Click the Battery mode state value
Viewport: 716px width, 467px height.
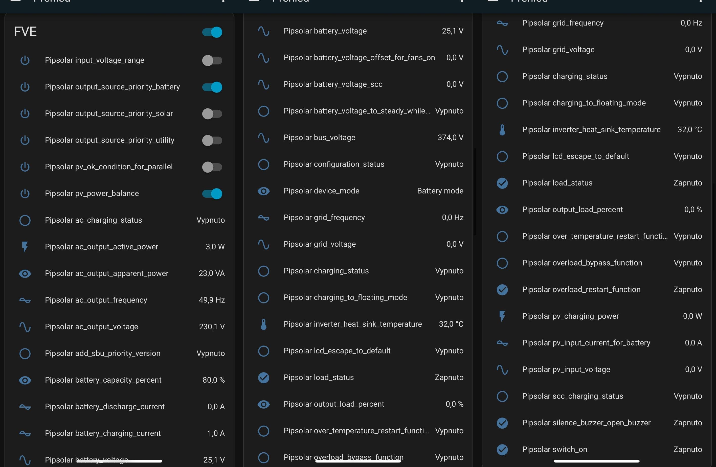click(x=440, y=191)
